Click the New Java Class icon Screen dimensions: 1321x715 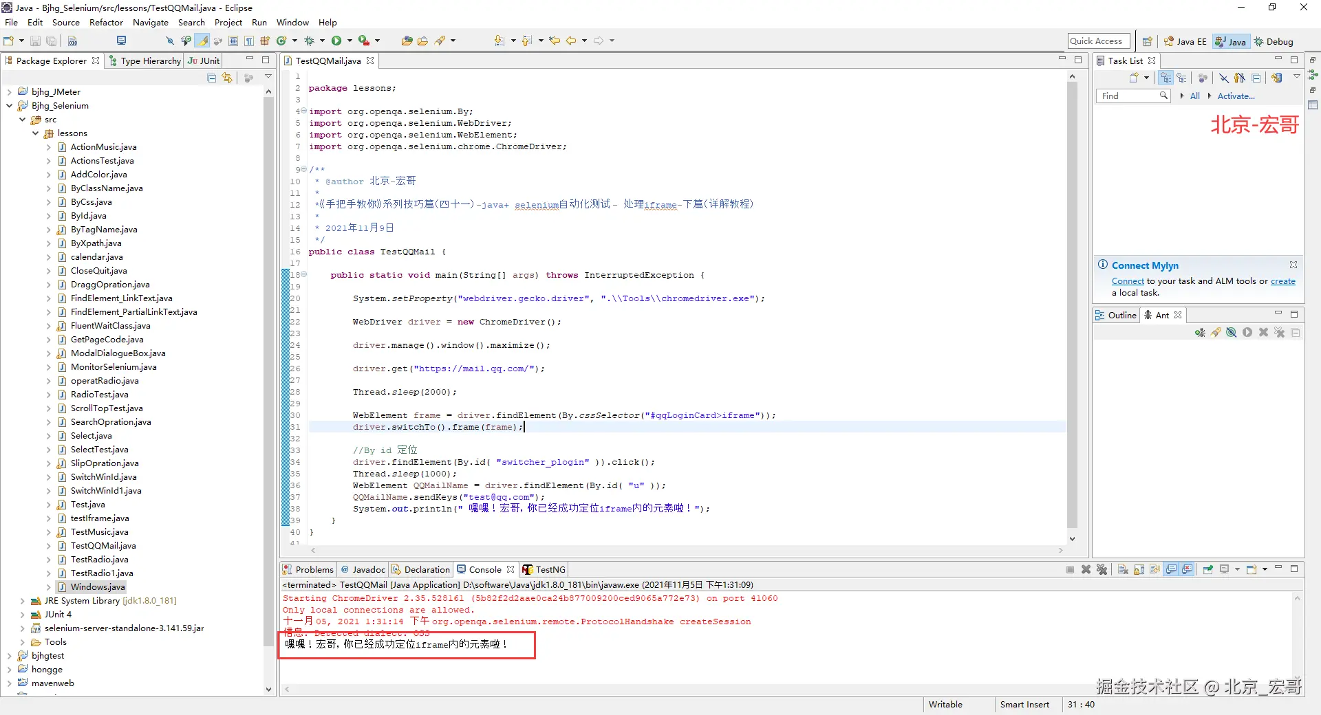pyautogui.click(x=281, y=41)
